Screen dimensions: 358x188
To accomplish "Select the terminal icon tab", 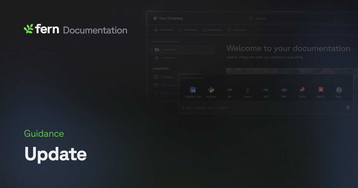I will click(x=205, y=30).
